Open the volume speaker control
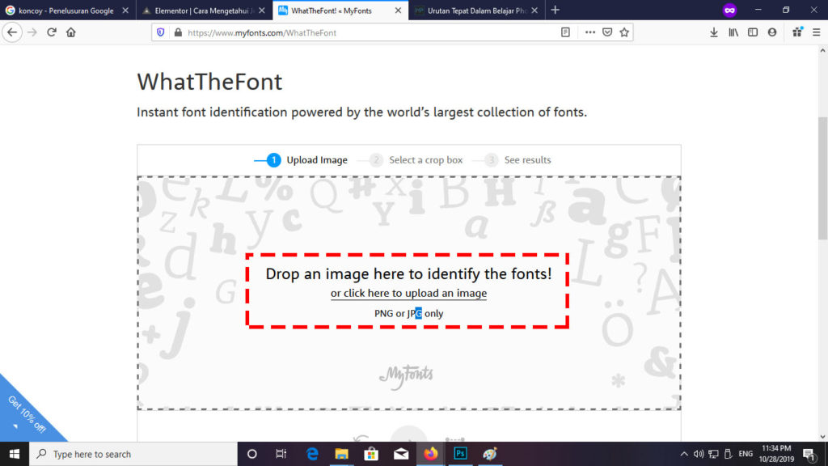This screenshot has width=828, height=466. point(699,454)
